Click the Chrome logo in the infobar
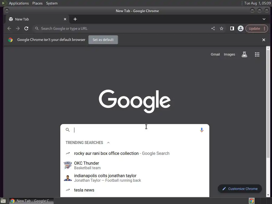Viewport: 272px width, 204px height. coord(10,40)
